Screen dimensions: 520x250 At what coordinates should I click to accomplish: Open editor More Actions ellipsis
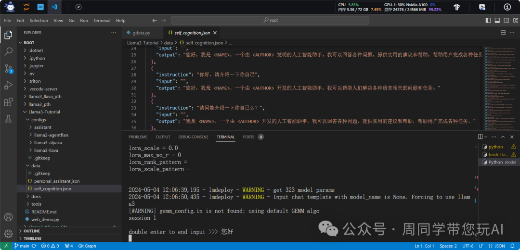(x=512, y=32)
